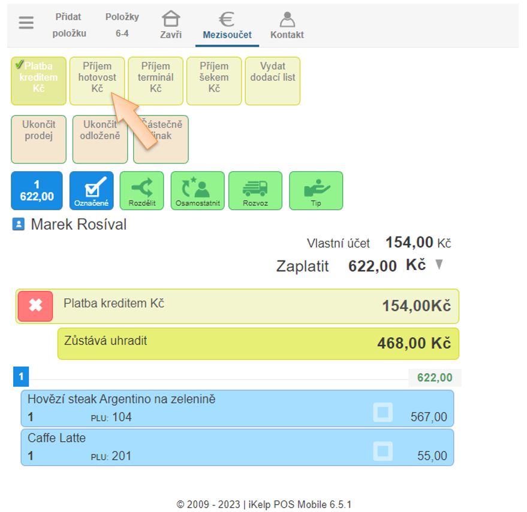This screenshot has height=512, width=527.
Task: Select the blue bill 1 622,00 tile
Action: click(37, 190)
